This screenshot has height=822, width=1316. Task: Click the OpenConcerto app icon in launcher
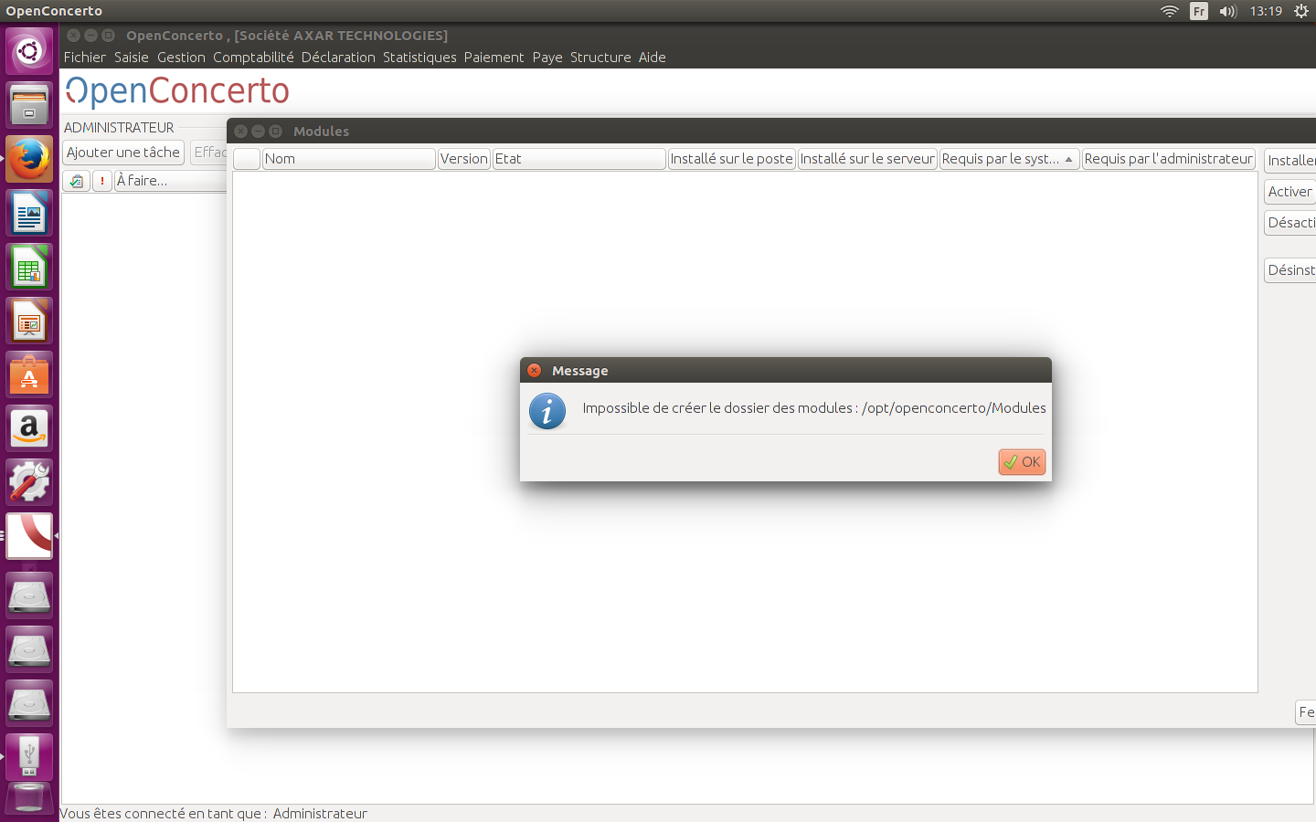pyautogui.click(x=29, y=536)
